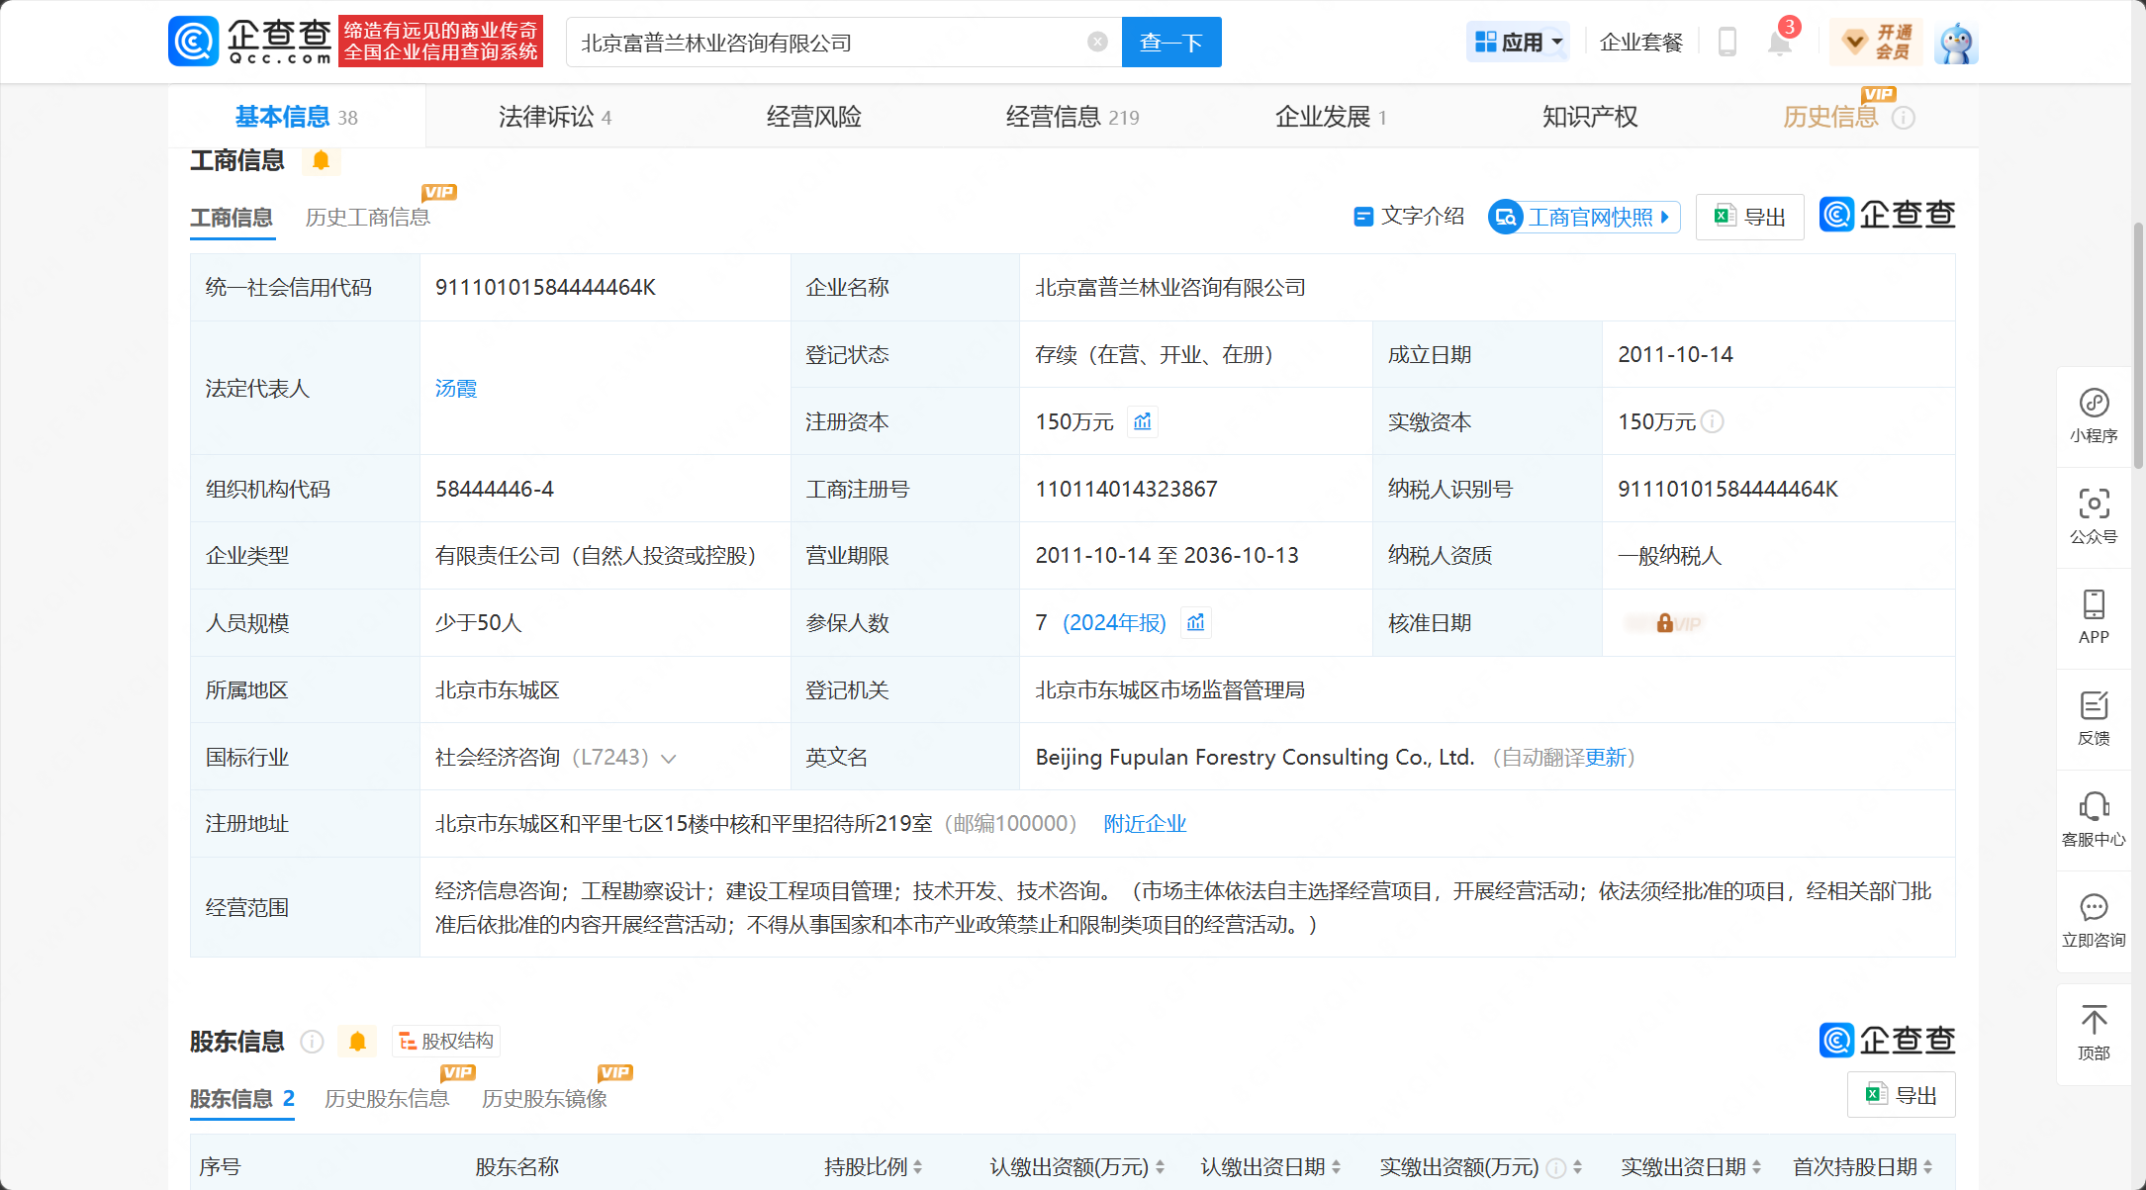The height and width of the screenshot is (1190, 2146).
Task: Clear the search box text
Action: coord(1097,42)
